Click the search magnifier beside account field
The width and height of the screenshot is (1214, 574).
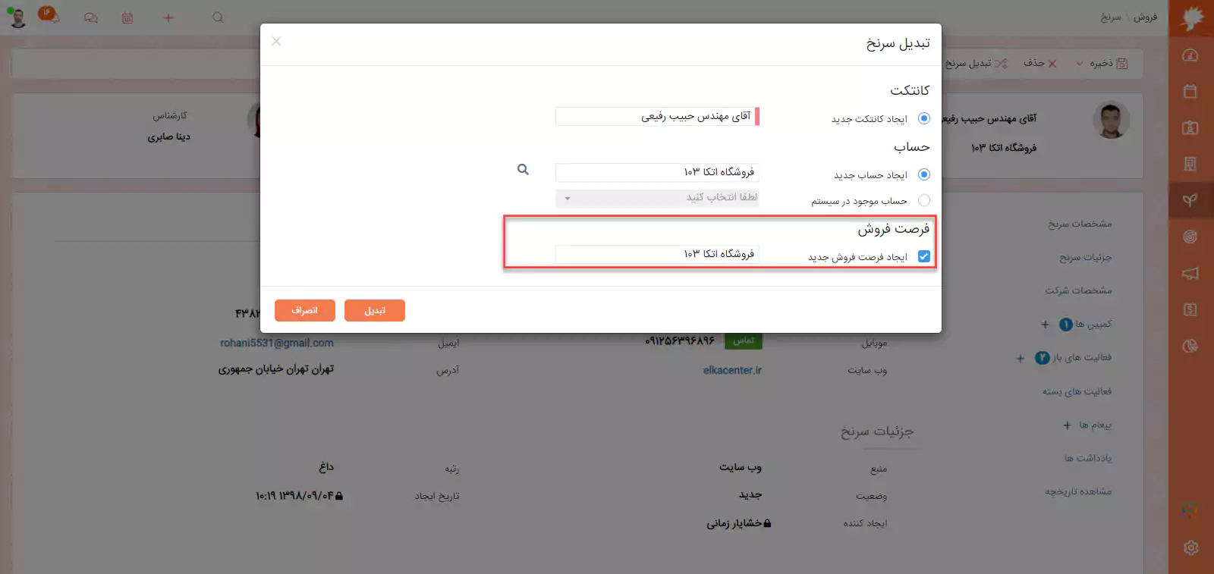[x=523, y=170]
